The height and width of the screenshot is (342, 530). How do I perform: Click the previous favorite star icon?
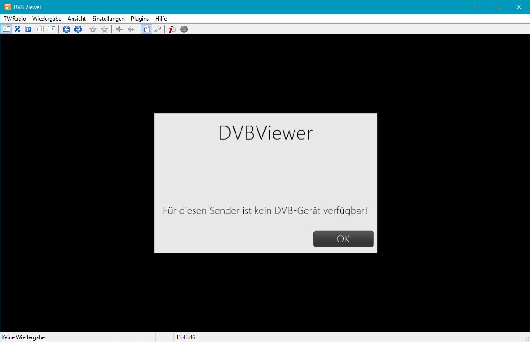click(93, 29)
